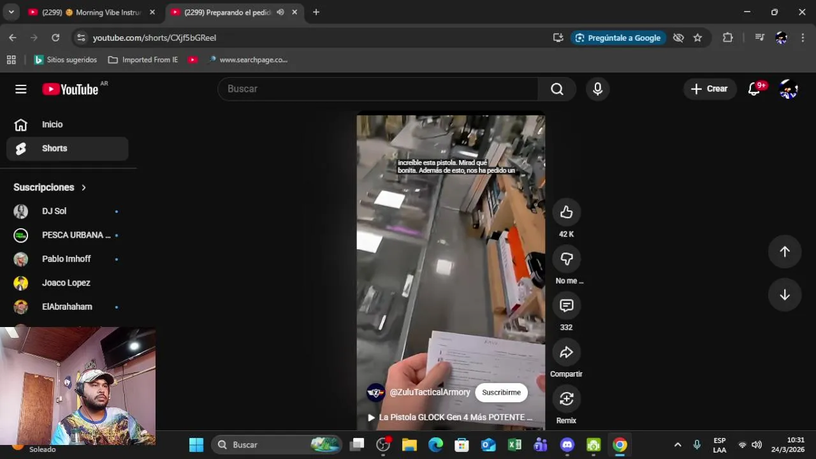Viewport: 816px width, 459px height.
Task: Dislike the Short with thumbs down
Action: point(566,259)
